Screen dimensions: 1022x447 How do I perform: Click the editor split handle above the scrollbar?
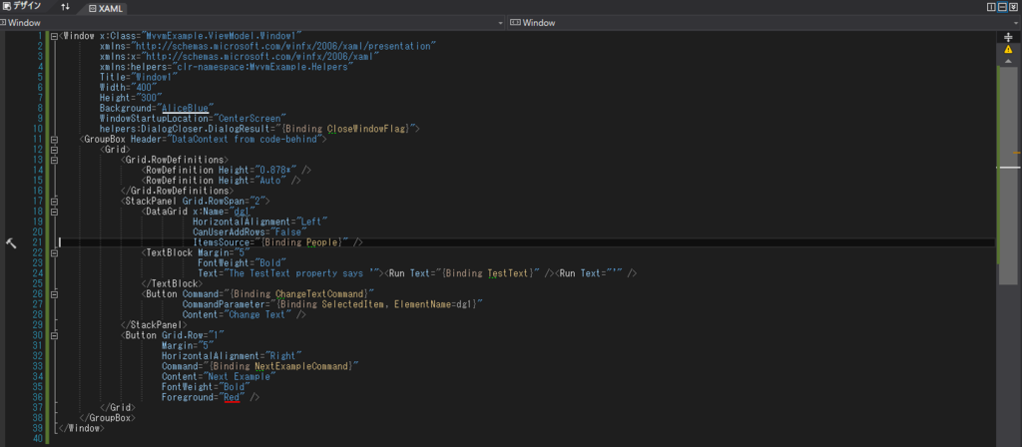[1008, 37]
